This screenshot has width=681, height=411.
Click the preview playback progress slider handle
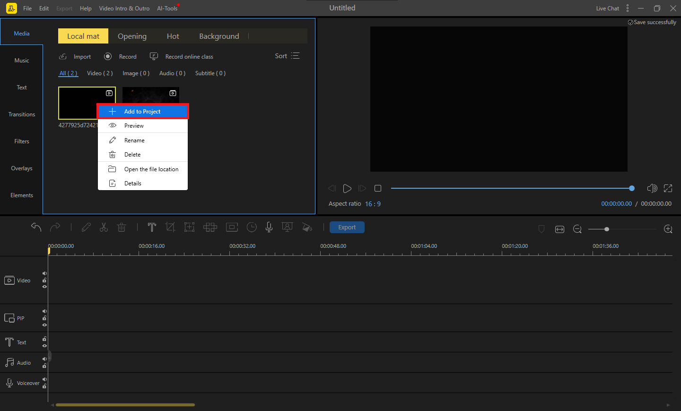click(632, 188)
